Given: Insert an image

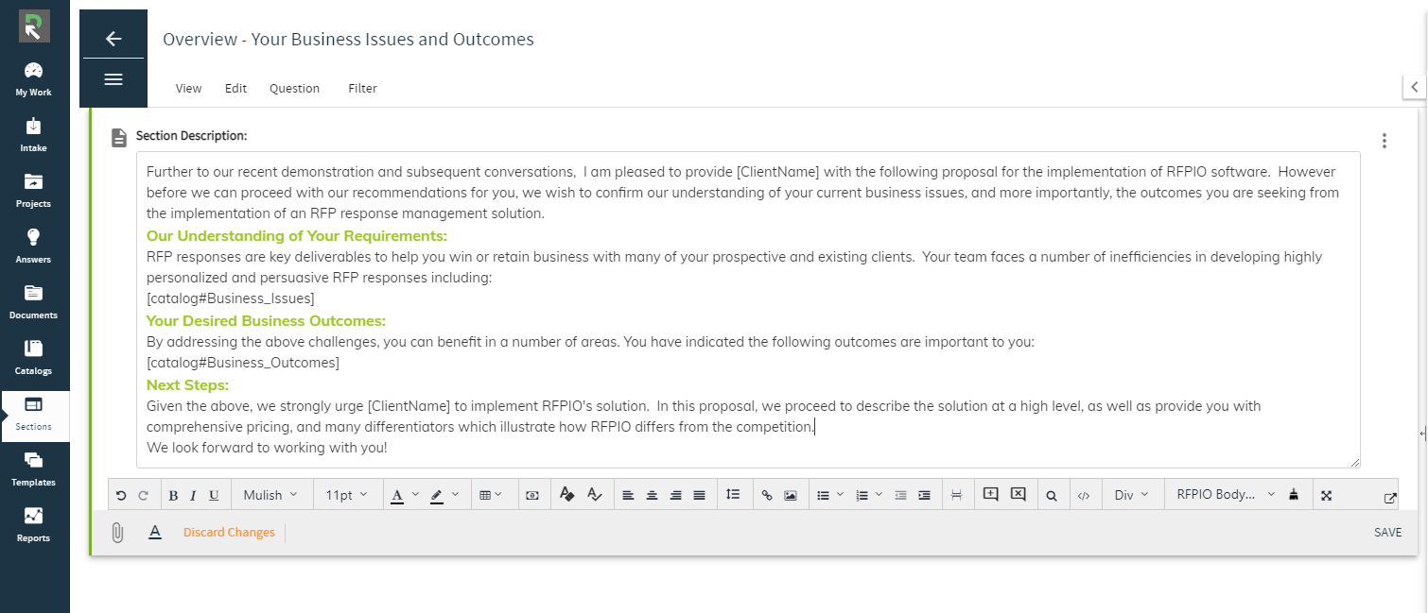Looking at the screenshot, I should (x=791, y=495).
